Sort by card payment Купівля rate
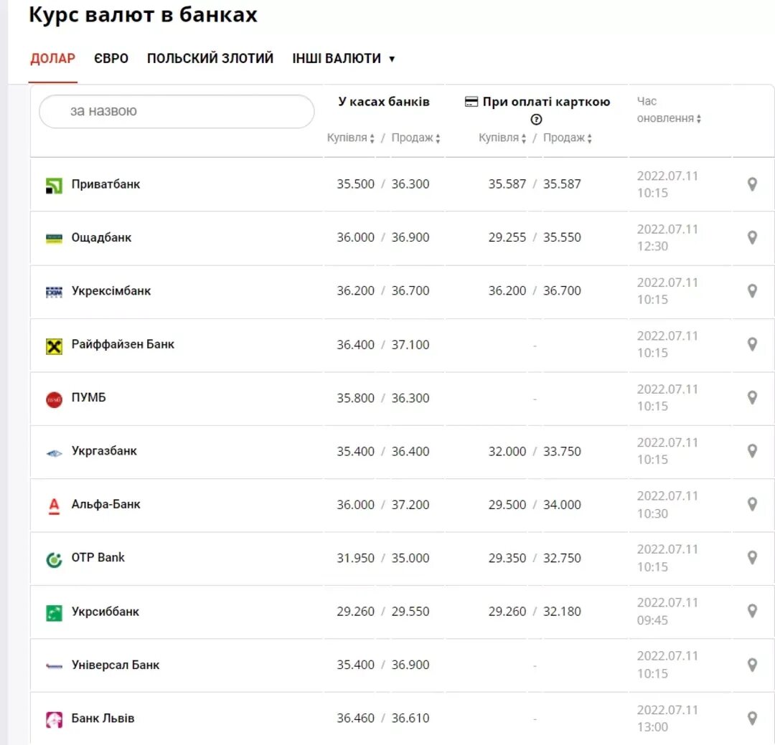Screen dimensions: 775x745 pos(502,138)
